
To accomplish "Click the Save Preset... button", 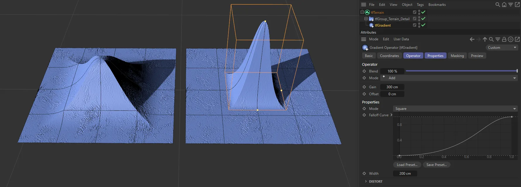I will point(437,165).
